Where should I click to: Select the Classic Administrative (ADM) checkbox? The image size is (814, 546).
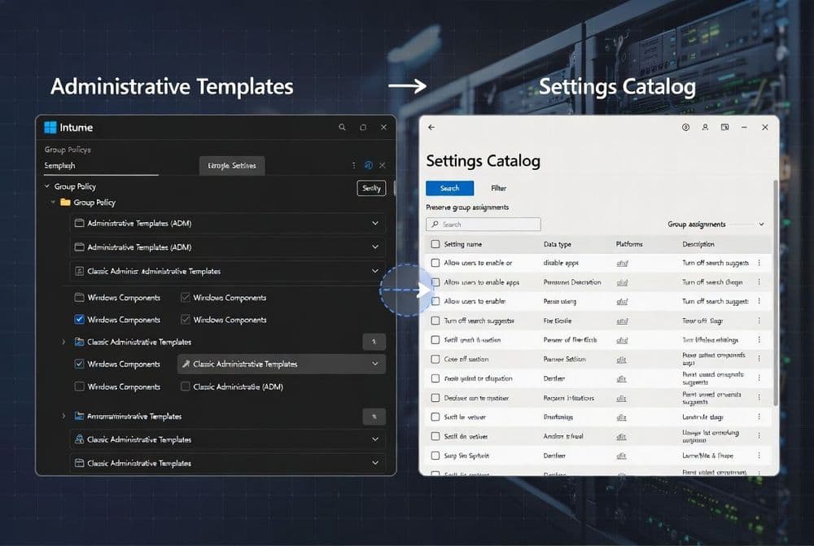[186, 387]
